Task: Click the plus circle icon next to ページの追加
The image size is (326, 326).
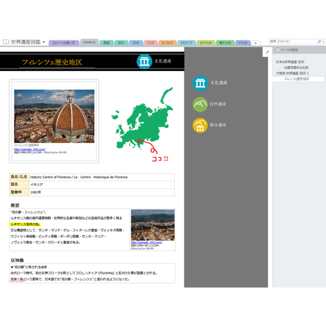Action: [x=278, y=50]
